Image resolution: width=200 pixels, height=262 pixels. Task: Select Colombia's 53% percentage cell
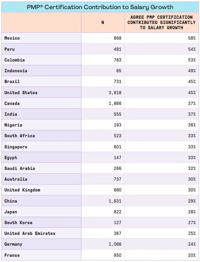point(161,60)
